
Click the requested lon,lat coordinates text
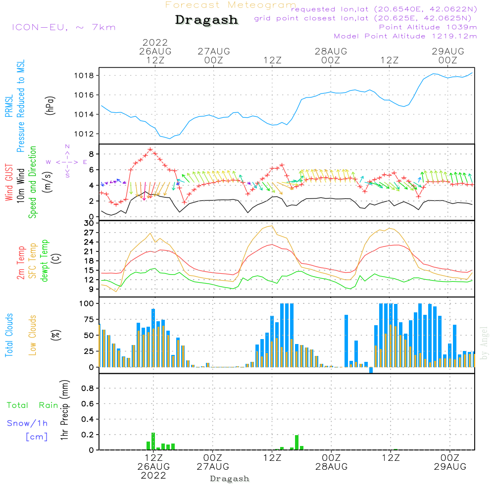coord(384,9)
